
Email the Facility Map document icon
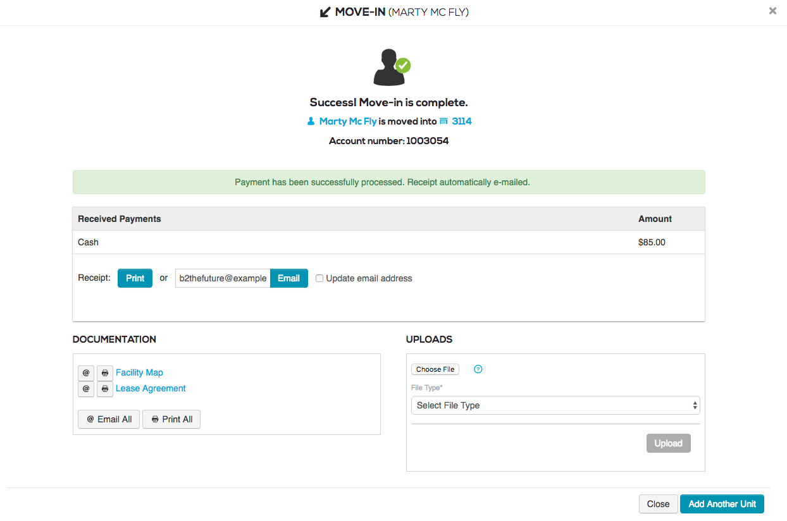pyautogui.click(x=86, y=373)
